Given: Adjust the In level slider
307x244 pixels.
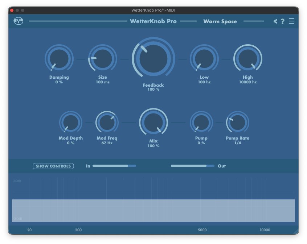Looking at the screenshot, I should click(x=114, y=166).
